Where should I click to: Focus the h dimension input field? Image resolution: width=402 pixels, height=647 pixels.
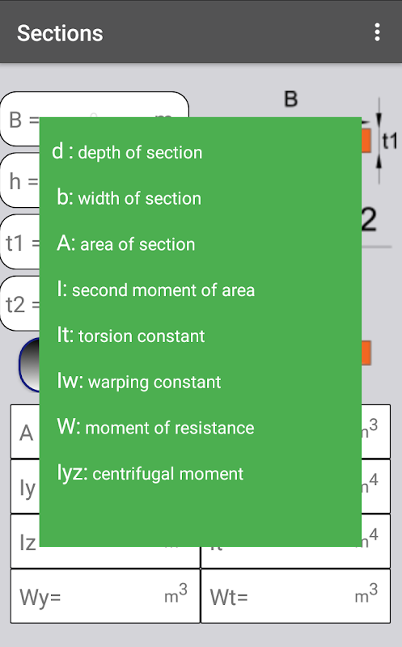pyautogui.click(x=19, y=180)
